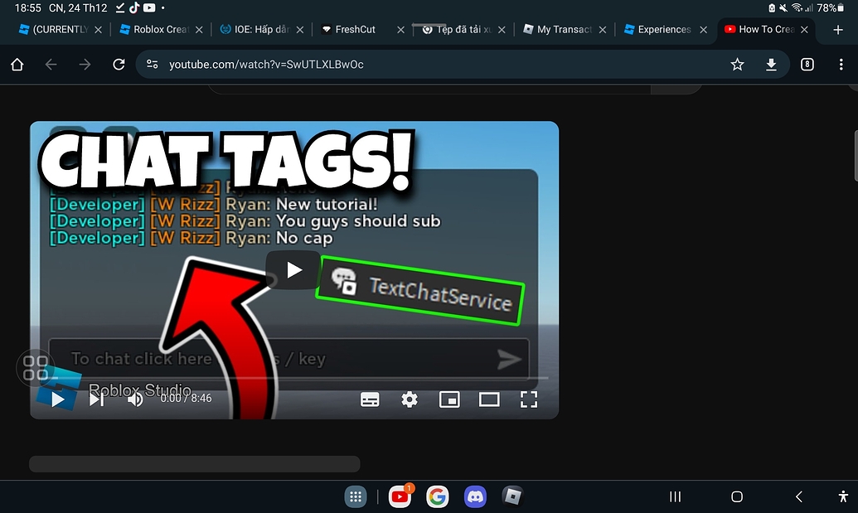Viewport: 858px width, 513px height.
Task: Skip to the next video
Action: point(96,399)
